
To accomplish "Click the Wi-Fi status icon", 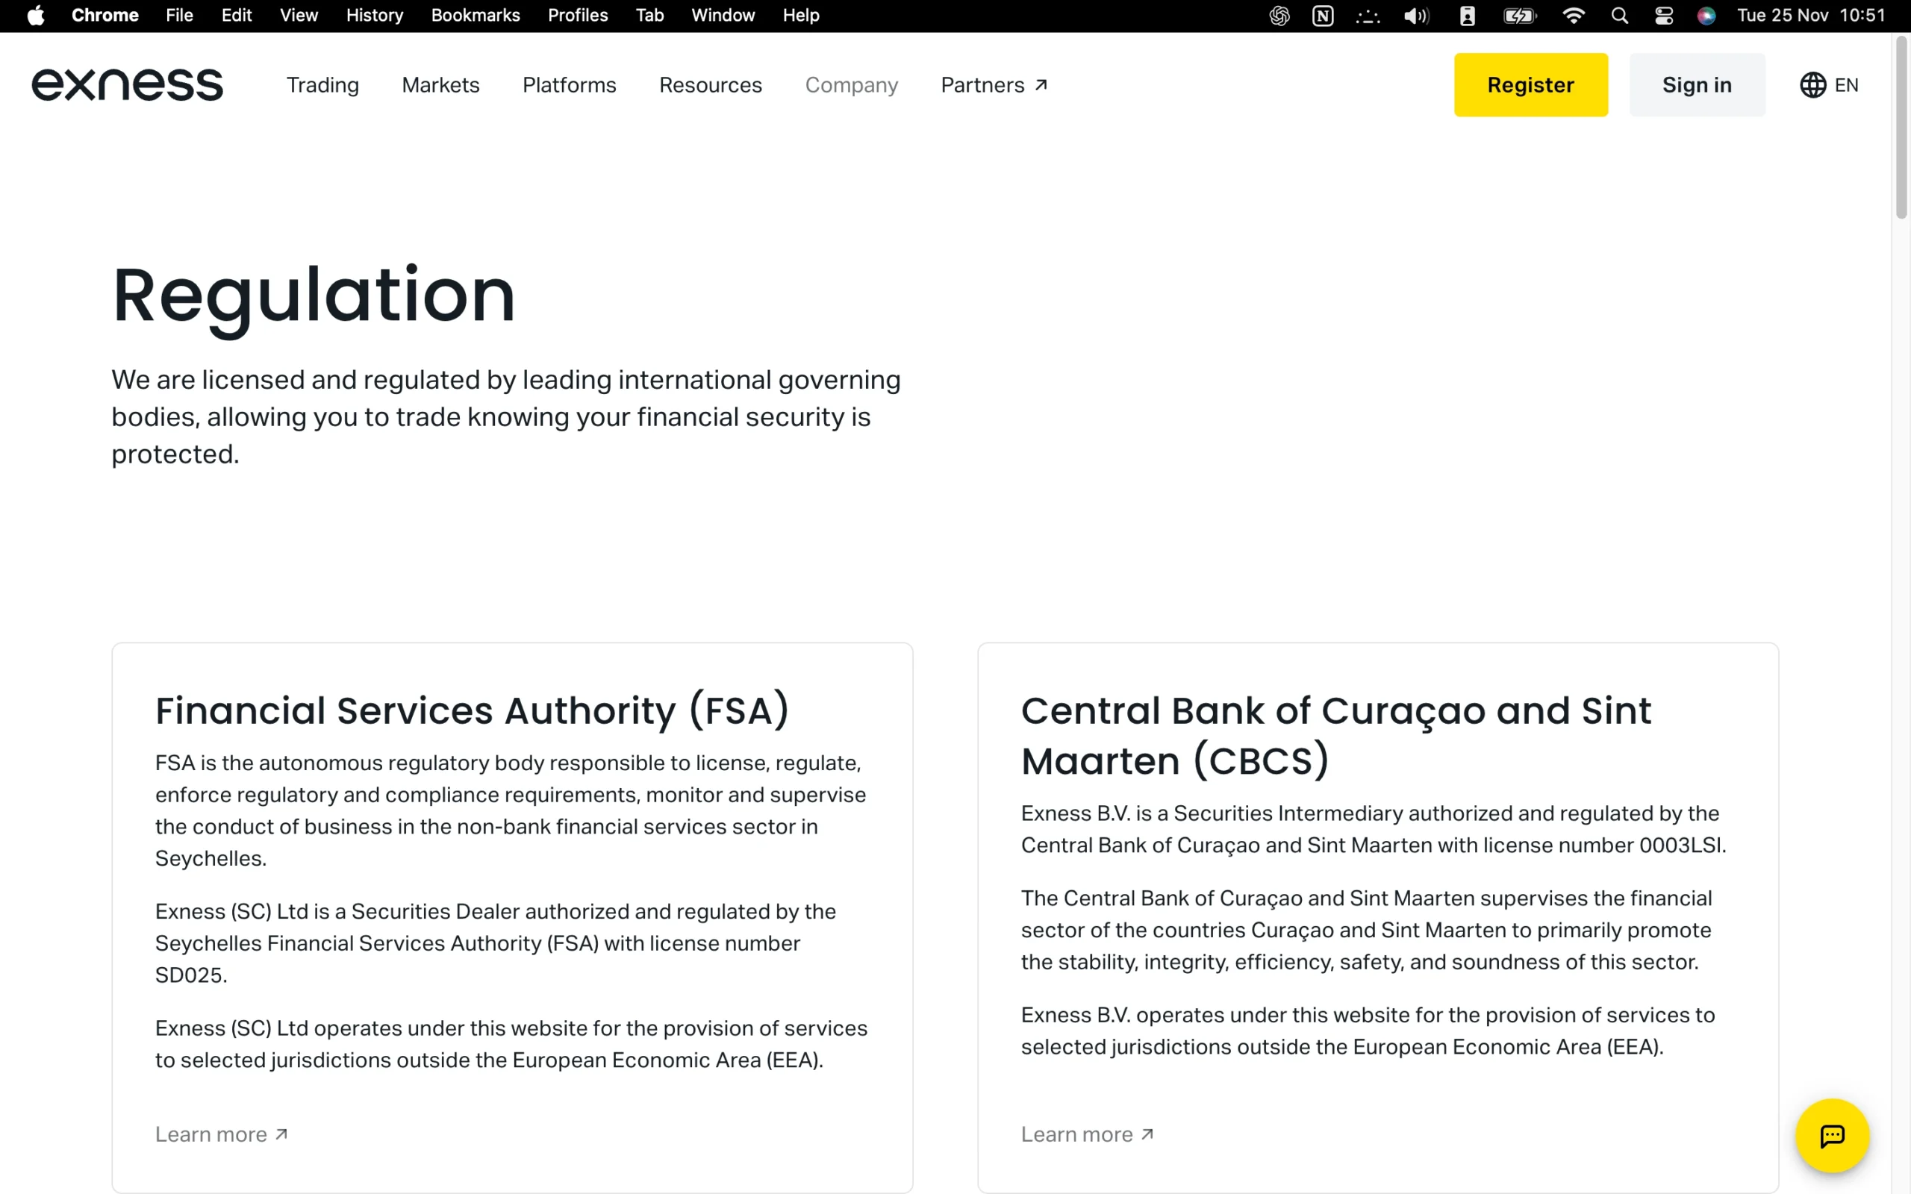I will pyautogui.click(x=1573, y=15).
